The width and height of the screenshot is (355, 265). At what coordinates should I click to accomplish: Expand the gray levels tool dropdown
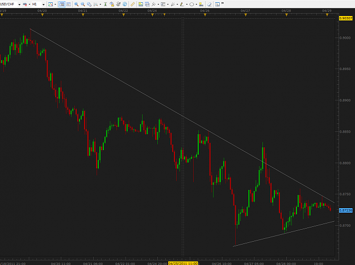(168, 5)
